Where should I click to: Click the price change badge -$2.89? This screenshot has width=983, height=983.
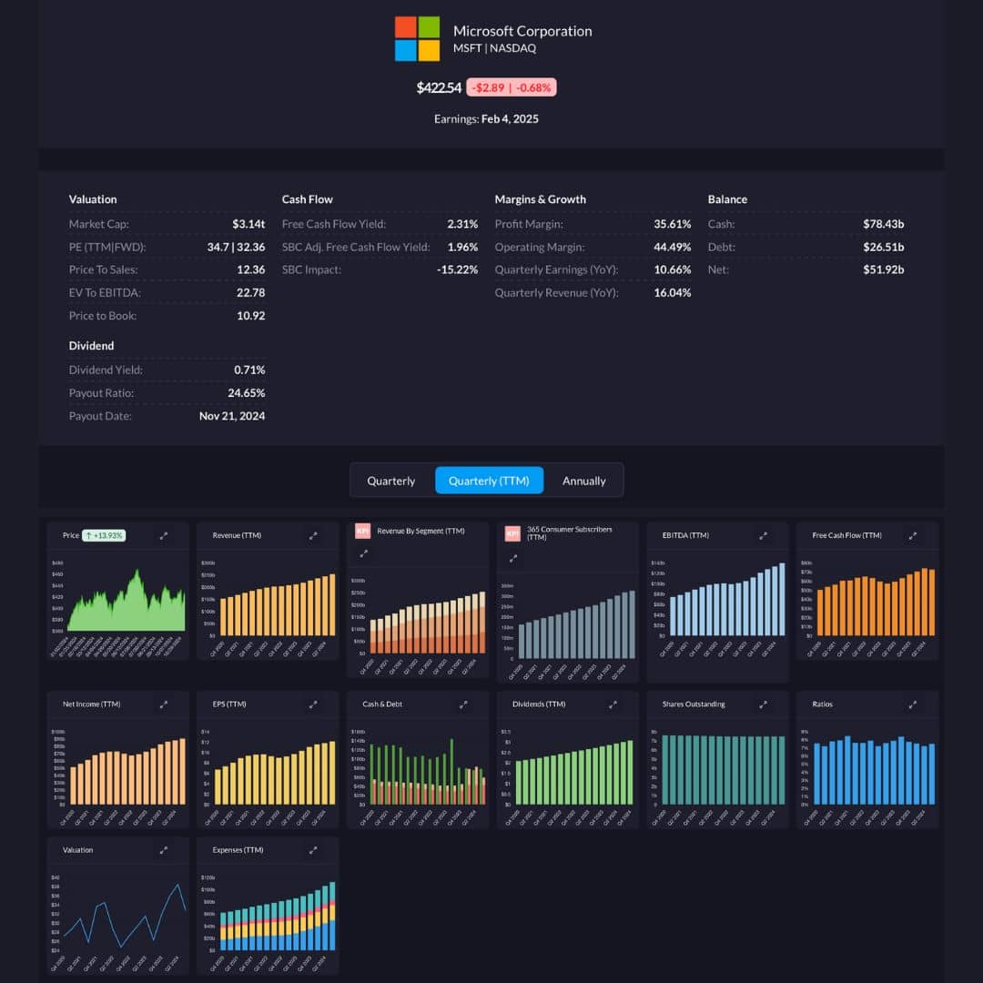(x=512, y=87)
